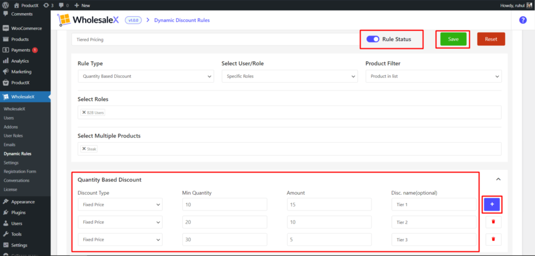Viewport: 535px width, 256px height.
Task: Open Users under WholesaleX submenu
Action: pyautogui.click(x=9, y=118)
